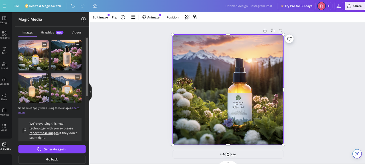Viewport: 365px width, 165px height.
Task: Add a new page icon above canvas
Action: click(280, 30)
